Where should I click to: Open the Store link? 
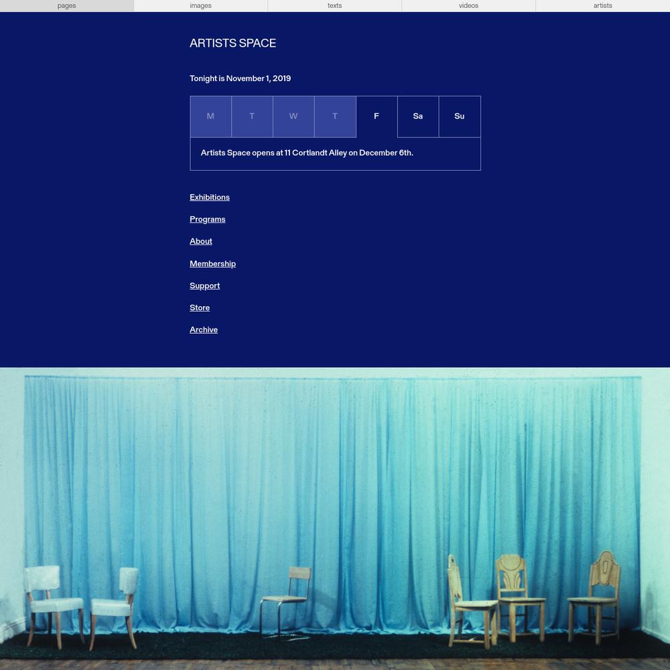[x=200, y=308]
